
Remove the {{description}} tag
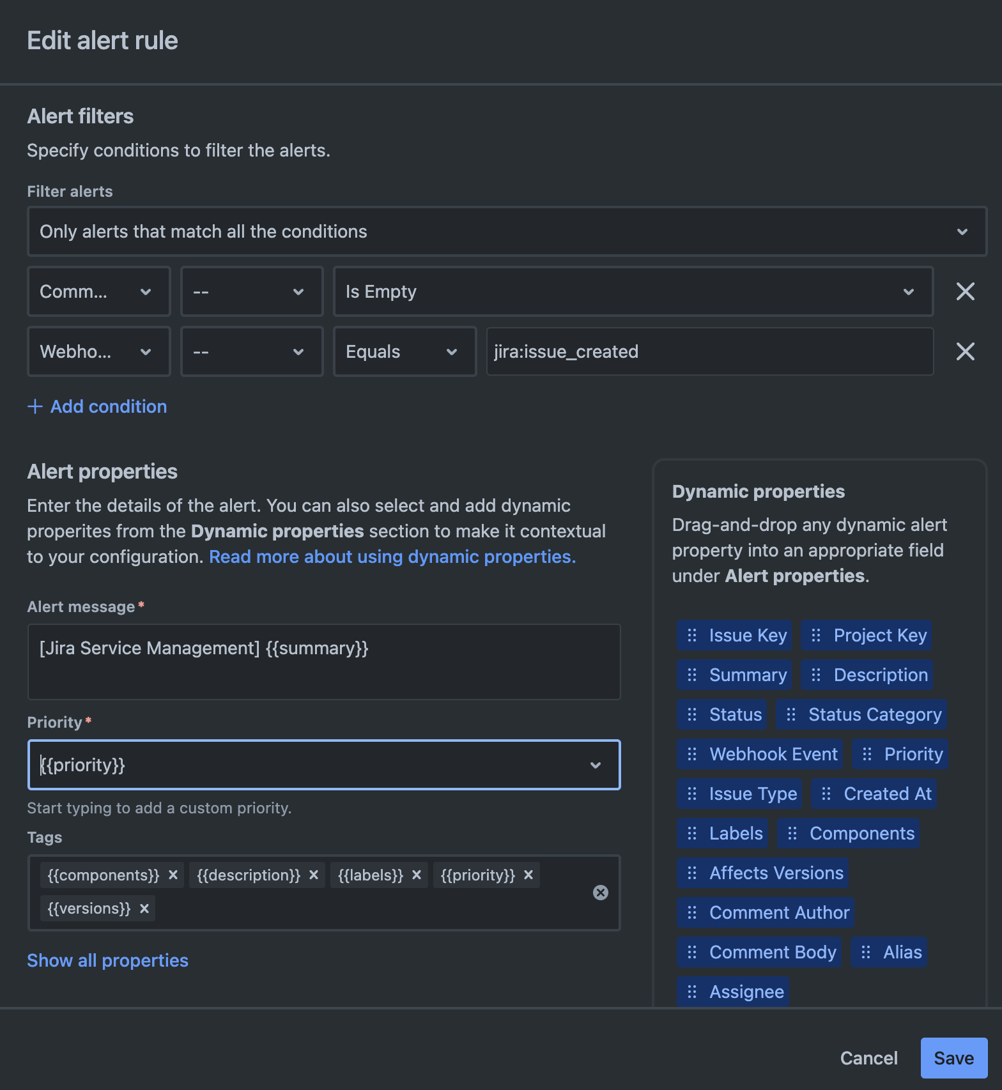pos(314,875)
